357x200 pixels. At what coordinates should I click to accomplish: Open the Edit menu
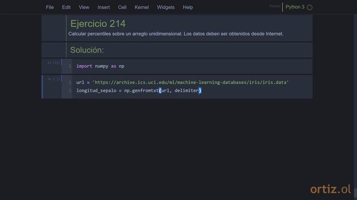[66, 7]
